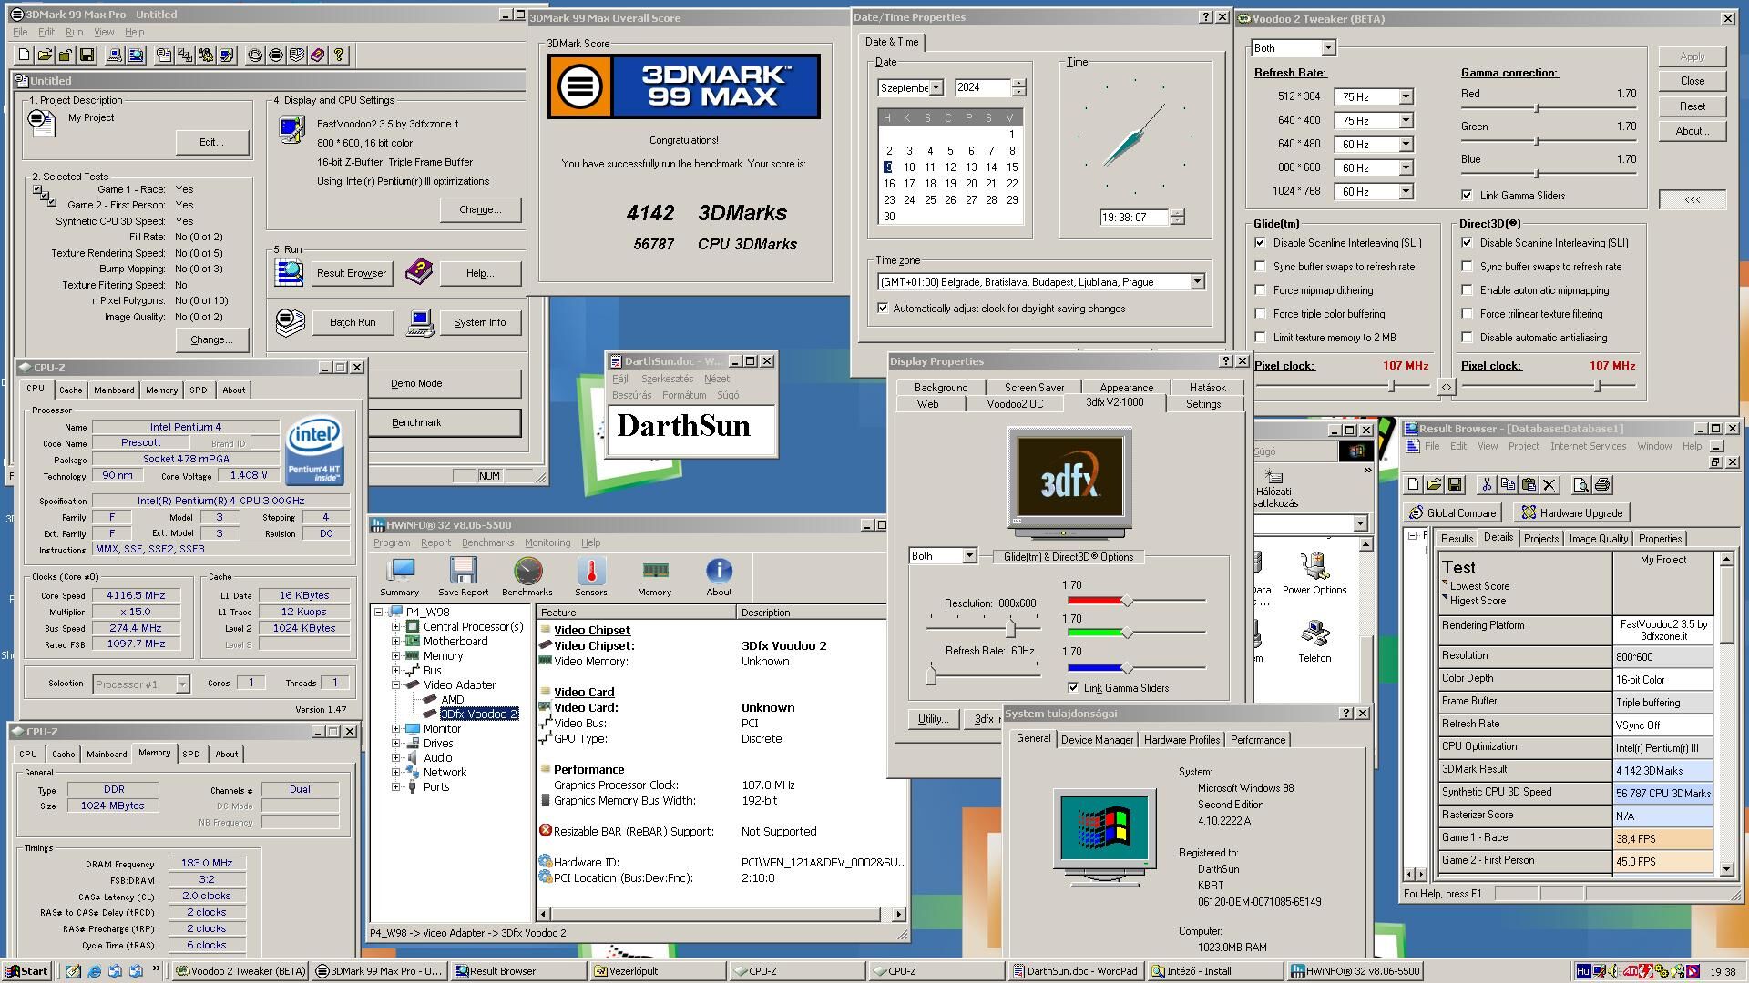Click Cut scissors icon in Result Browser

click(x=1487, y=485)
